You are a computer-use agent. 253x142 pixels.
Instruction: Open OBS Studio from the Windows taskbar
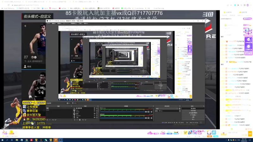click(60, 140)
